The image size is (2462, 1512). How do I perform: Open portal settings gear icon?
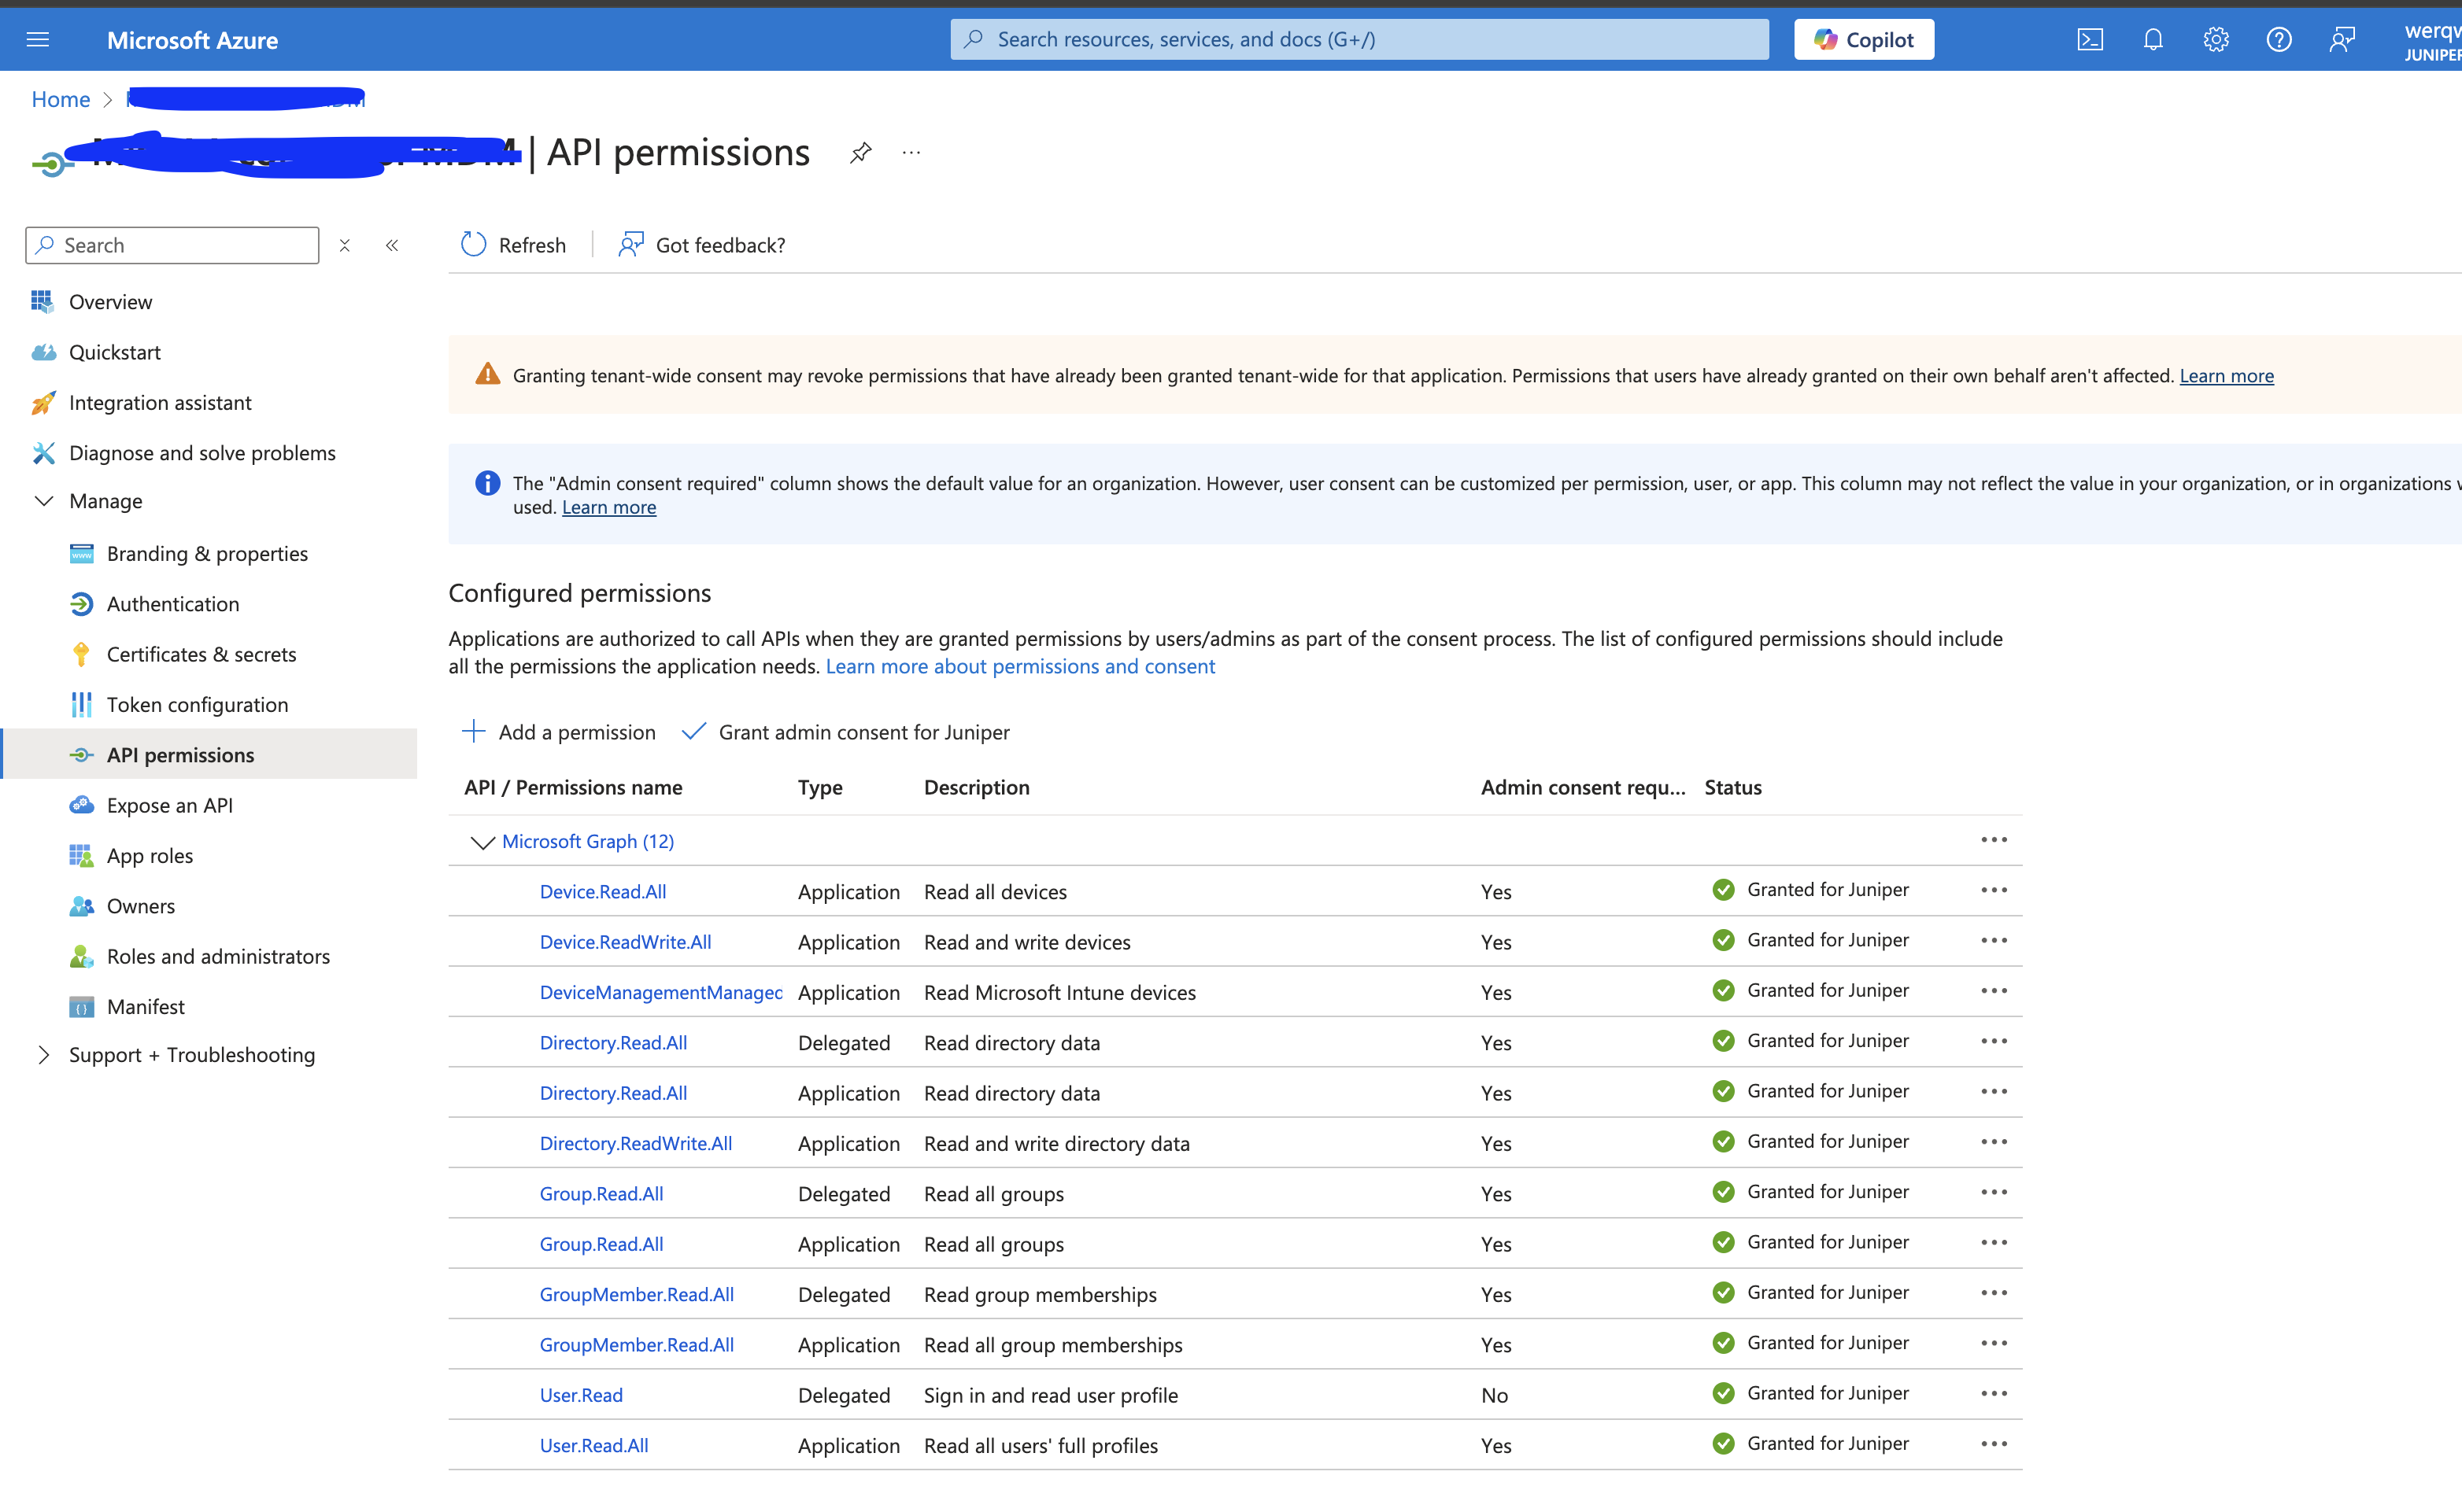coord(2216,39)
